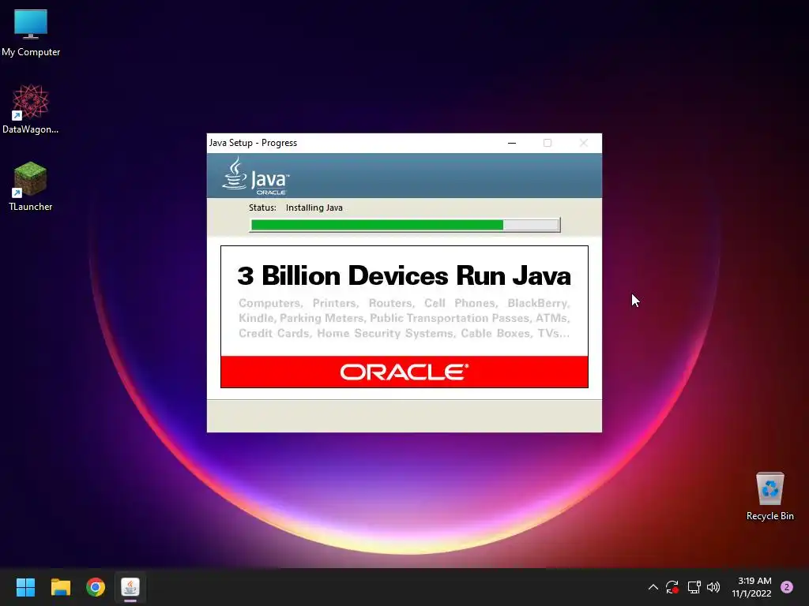Select the Recycle Bin icon
The height and width of the screenshot is (606, 809).
tap(769, 496)
